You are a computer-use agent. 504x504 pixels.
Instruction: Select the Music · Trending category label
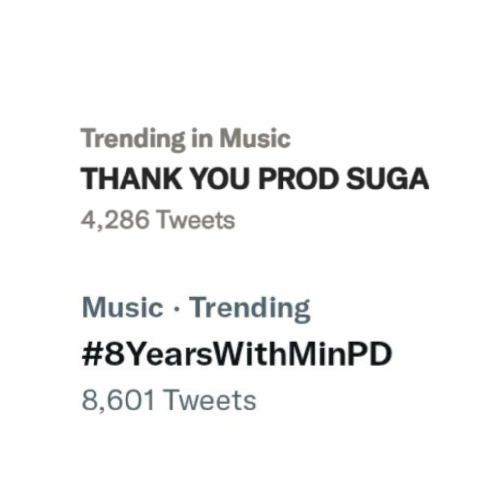click(195, 307)
